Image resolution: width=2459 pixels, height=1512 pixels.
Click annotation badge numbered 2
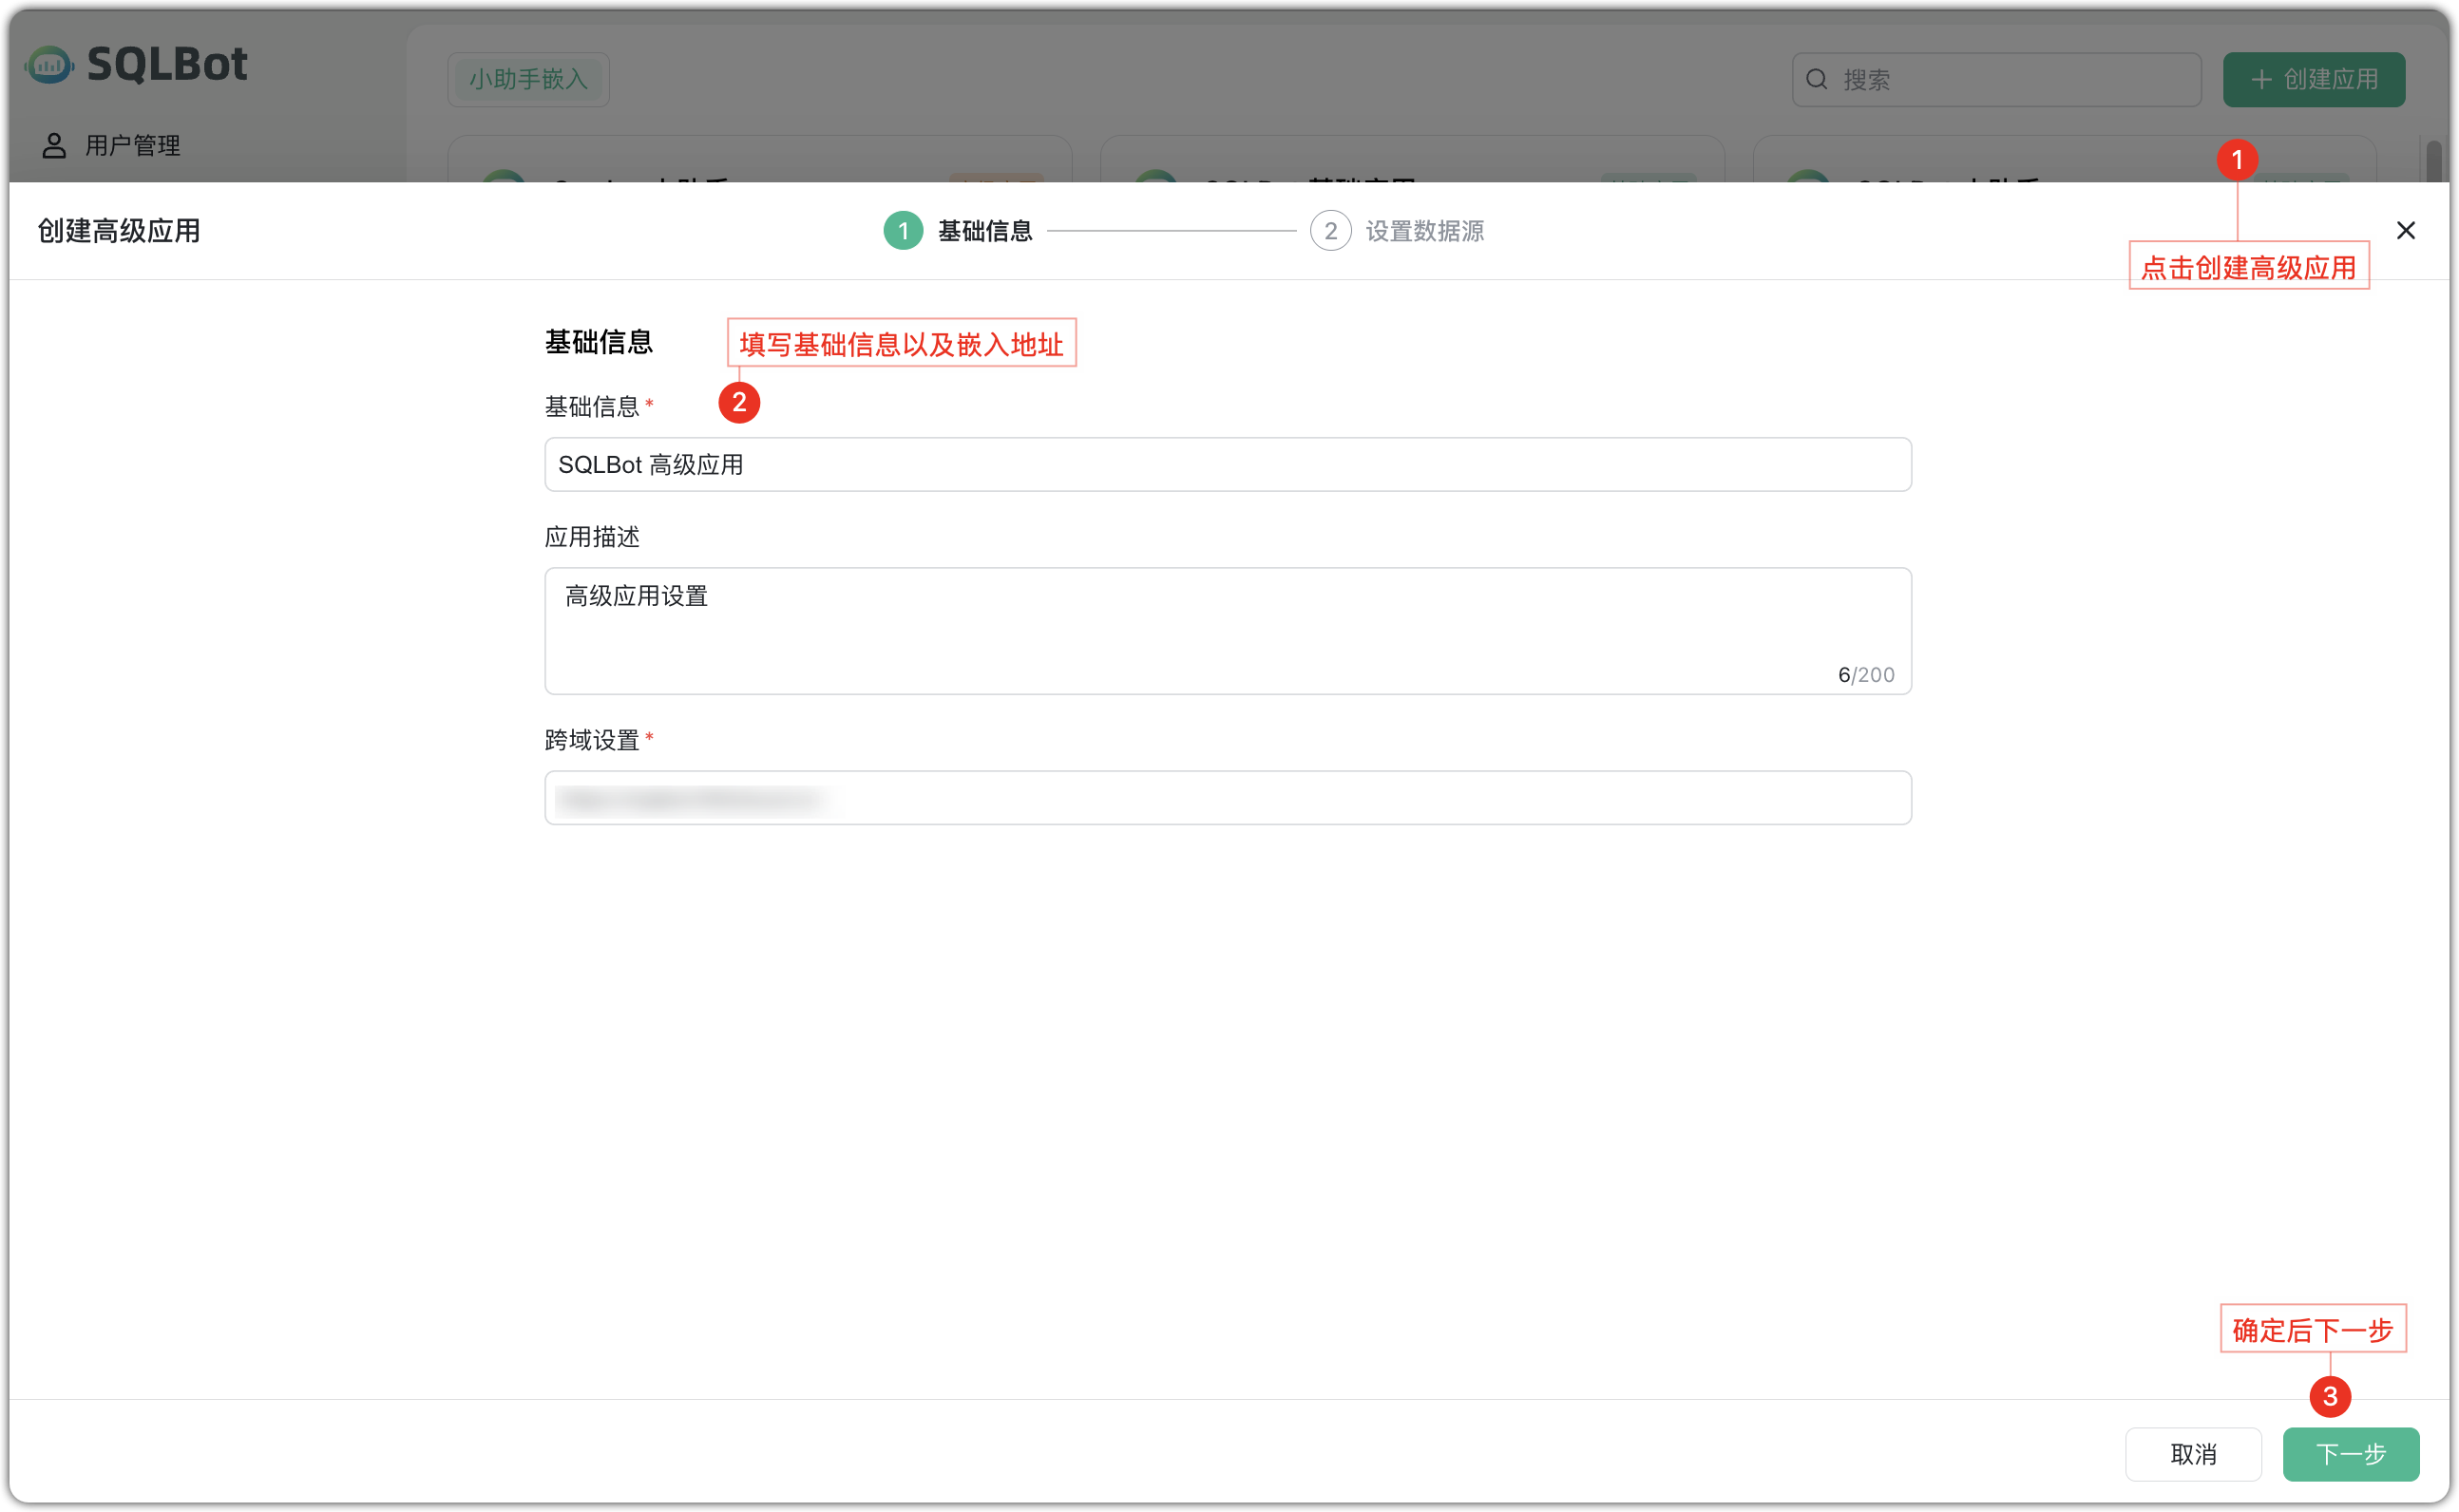coord(739,403)
